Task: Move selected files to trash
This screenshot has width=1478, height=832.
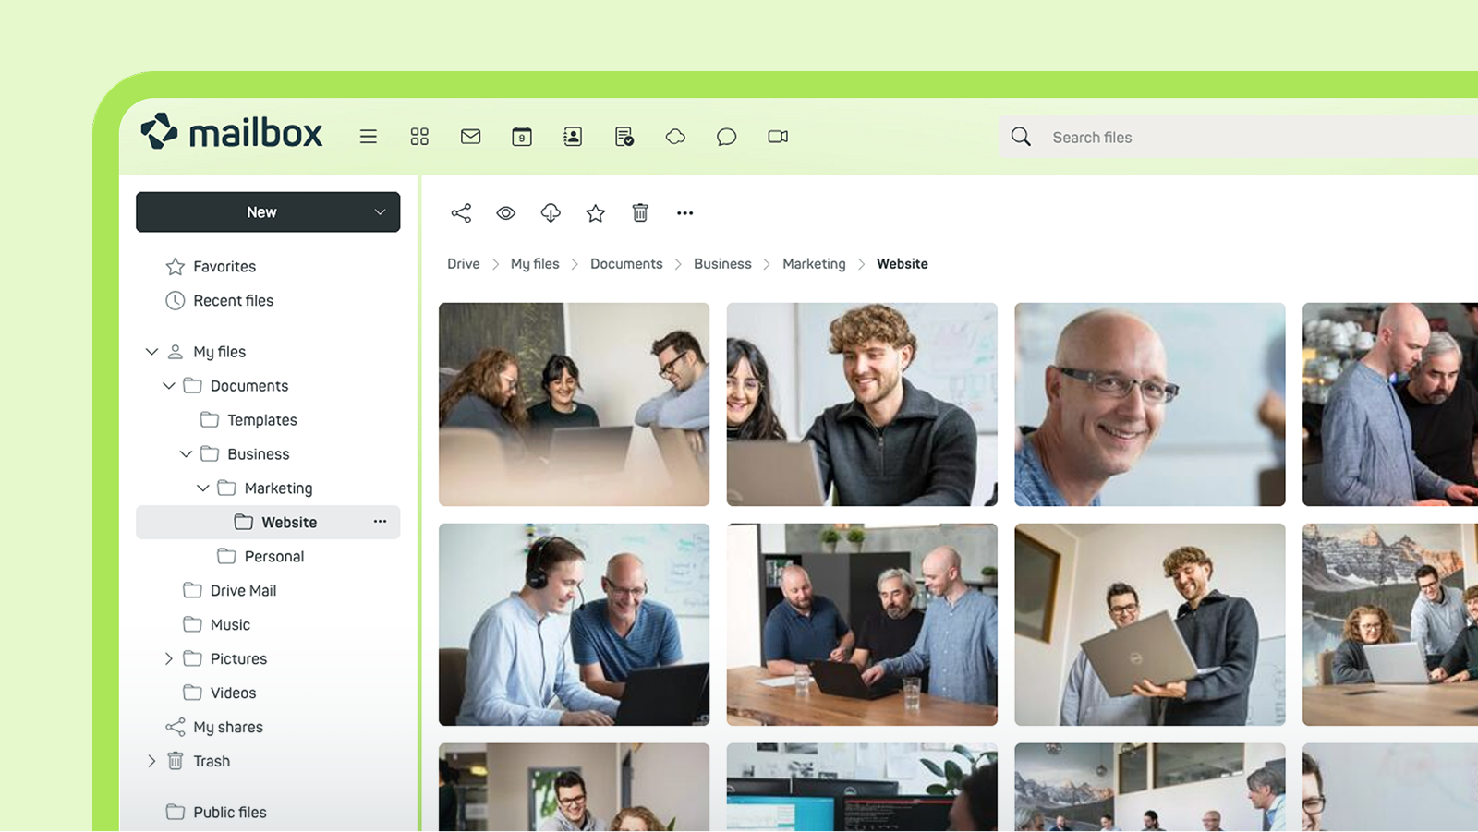Action: pyautogui.click(x=640, y=212)
